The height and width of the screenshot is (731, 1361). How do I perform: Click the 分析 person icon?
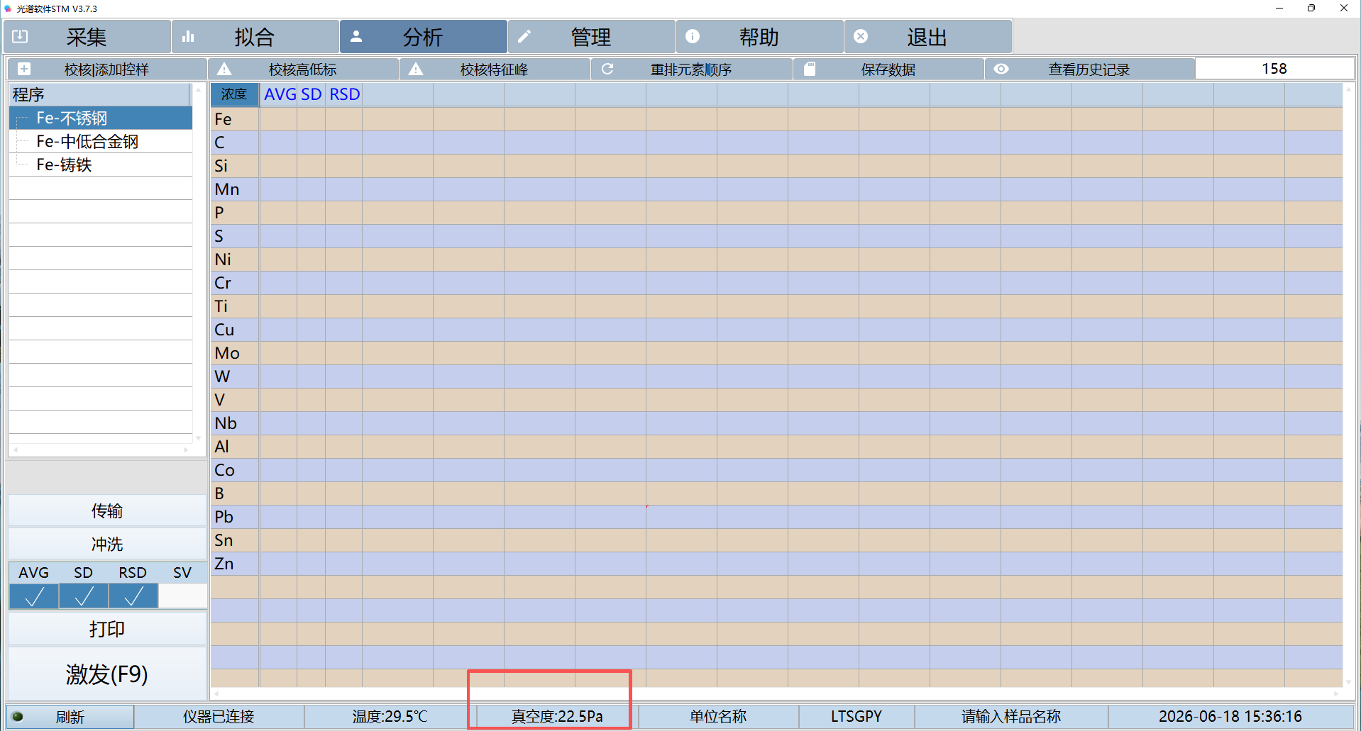click(x=356, y=36)
